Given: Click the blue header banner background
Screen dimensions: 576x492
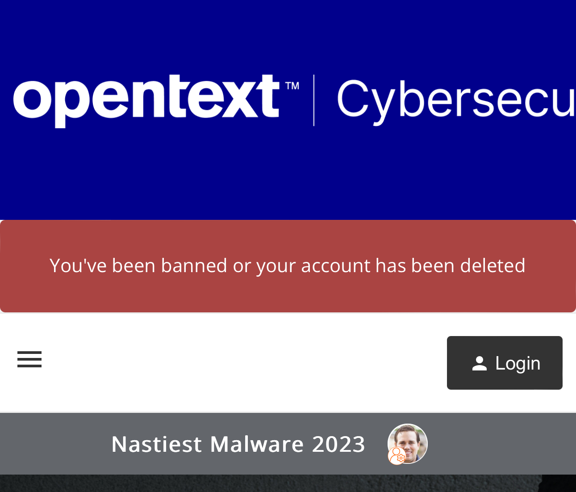Looking at the screenshot, I should point(288,179).
